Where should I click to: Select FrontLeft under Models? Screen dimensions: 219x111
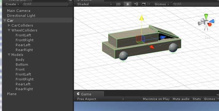point(23,74)
